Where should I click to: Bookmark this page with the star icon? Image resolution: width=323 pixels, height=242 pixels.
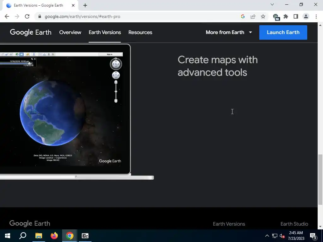coord(263,16)
